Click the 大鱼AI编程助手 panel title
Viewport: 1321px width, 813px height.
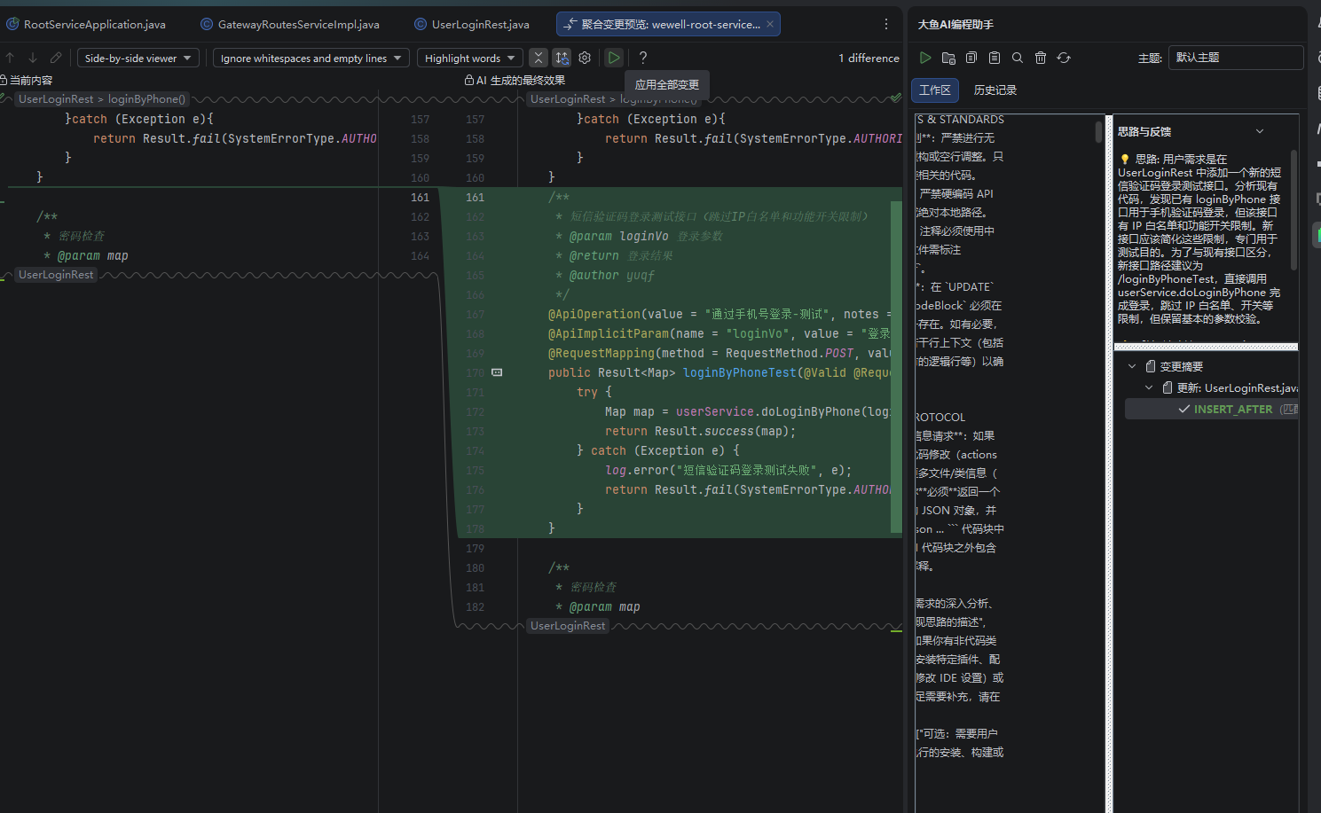click(x=955, y=25)
